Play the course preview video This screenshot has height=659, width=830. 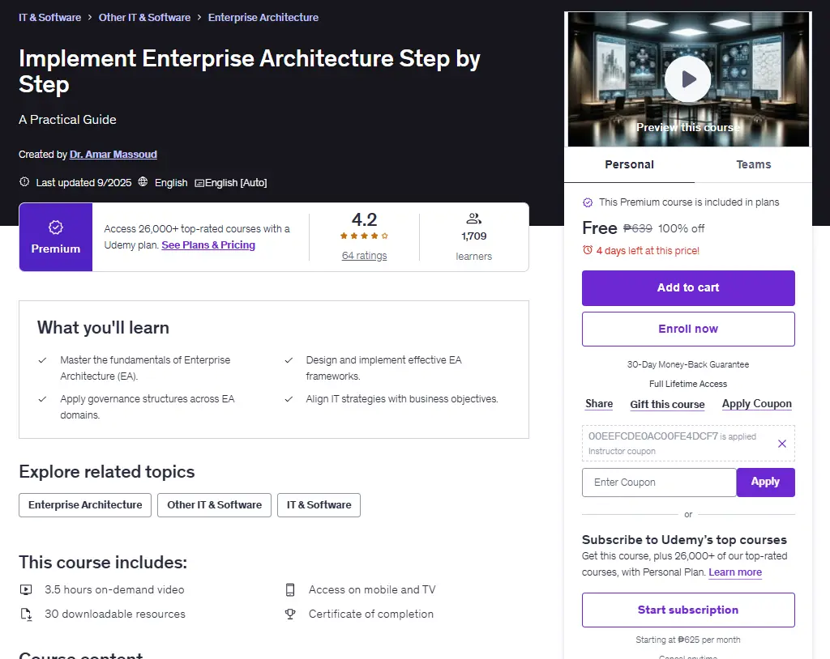coord(687,79)
